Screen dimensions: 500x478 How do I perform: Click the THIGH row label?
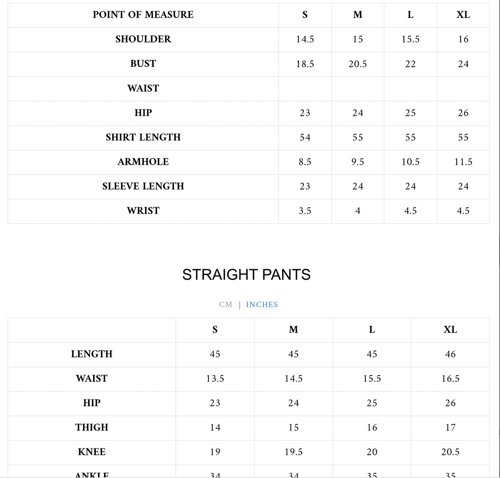(92, 427)
